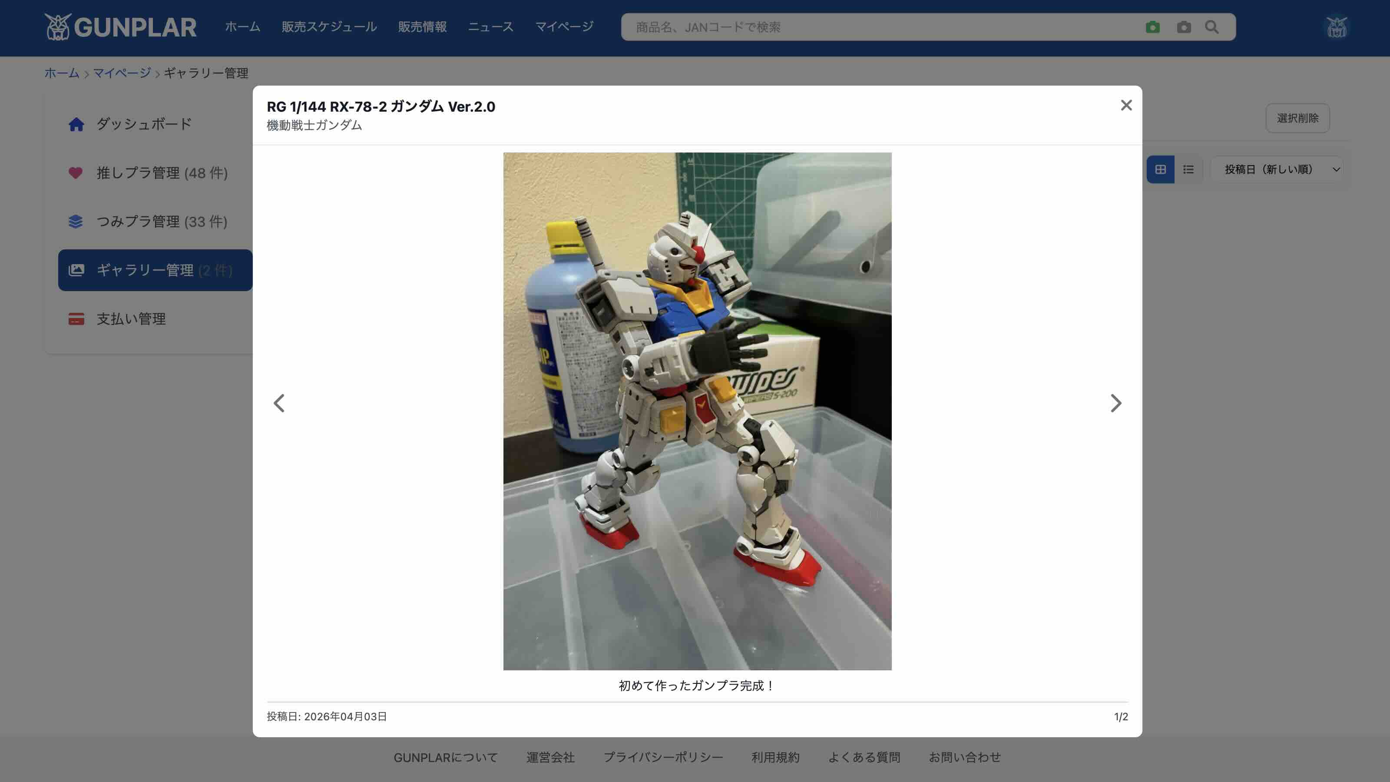Open the お問い合わせ footer link

tap(965, 758)
